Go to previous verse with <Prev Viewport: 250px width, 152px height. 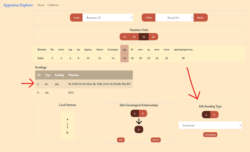[x=148, y=18]
